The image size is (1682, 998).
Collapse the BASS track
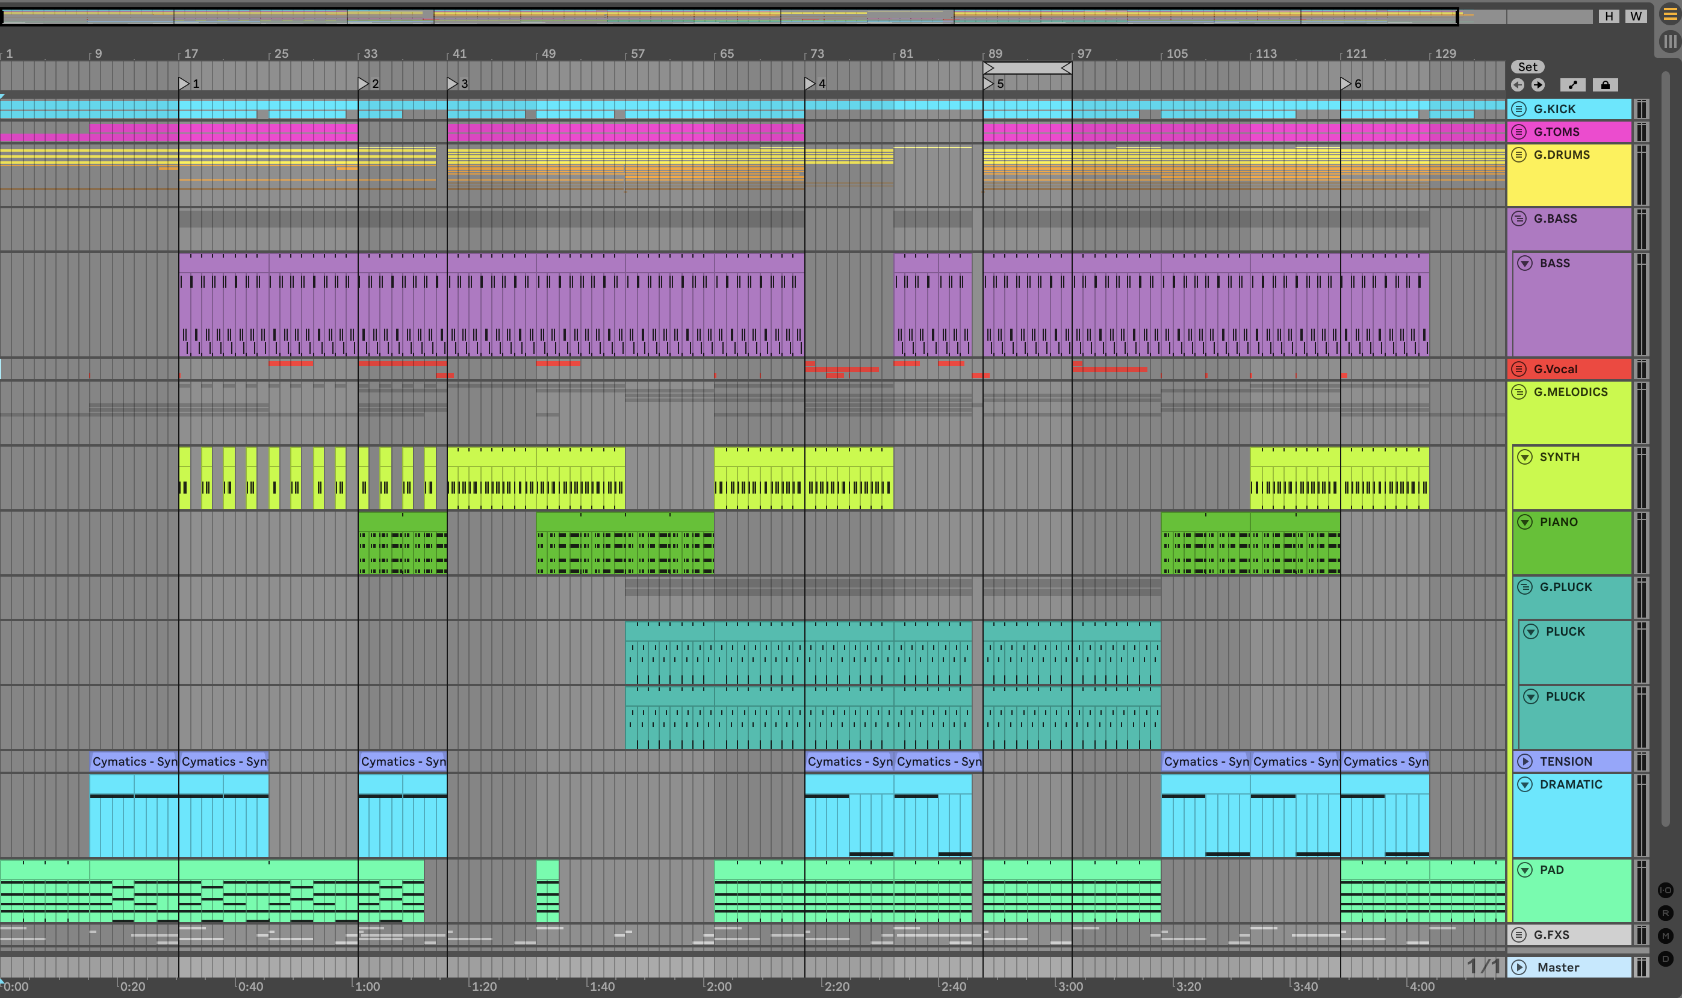[1525, 264]
